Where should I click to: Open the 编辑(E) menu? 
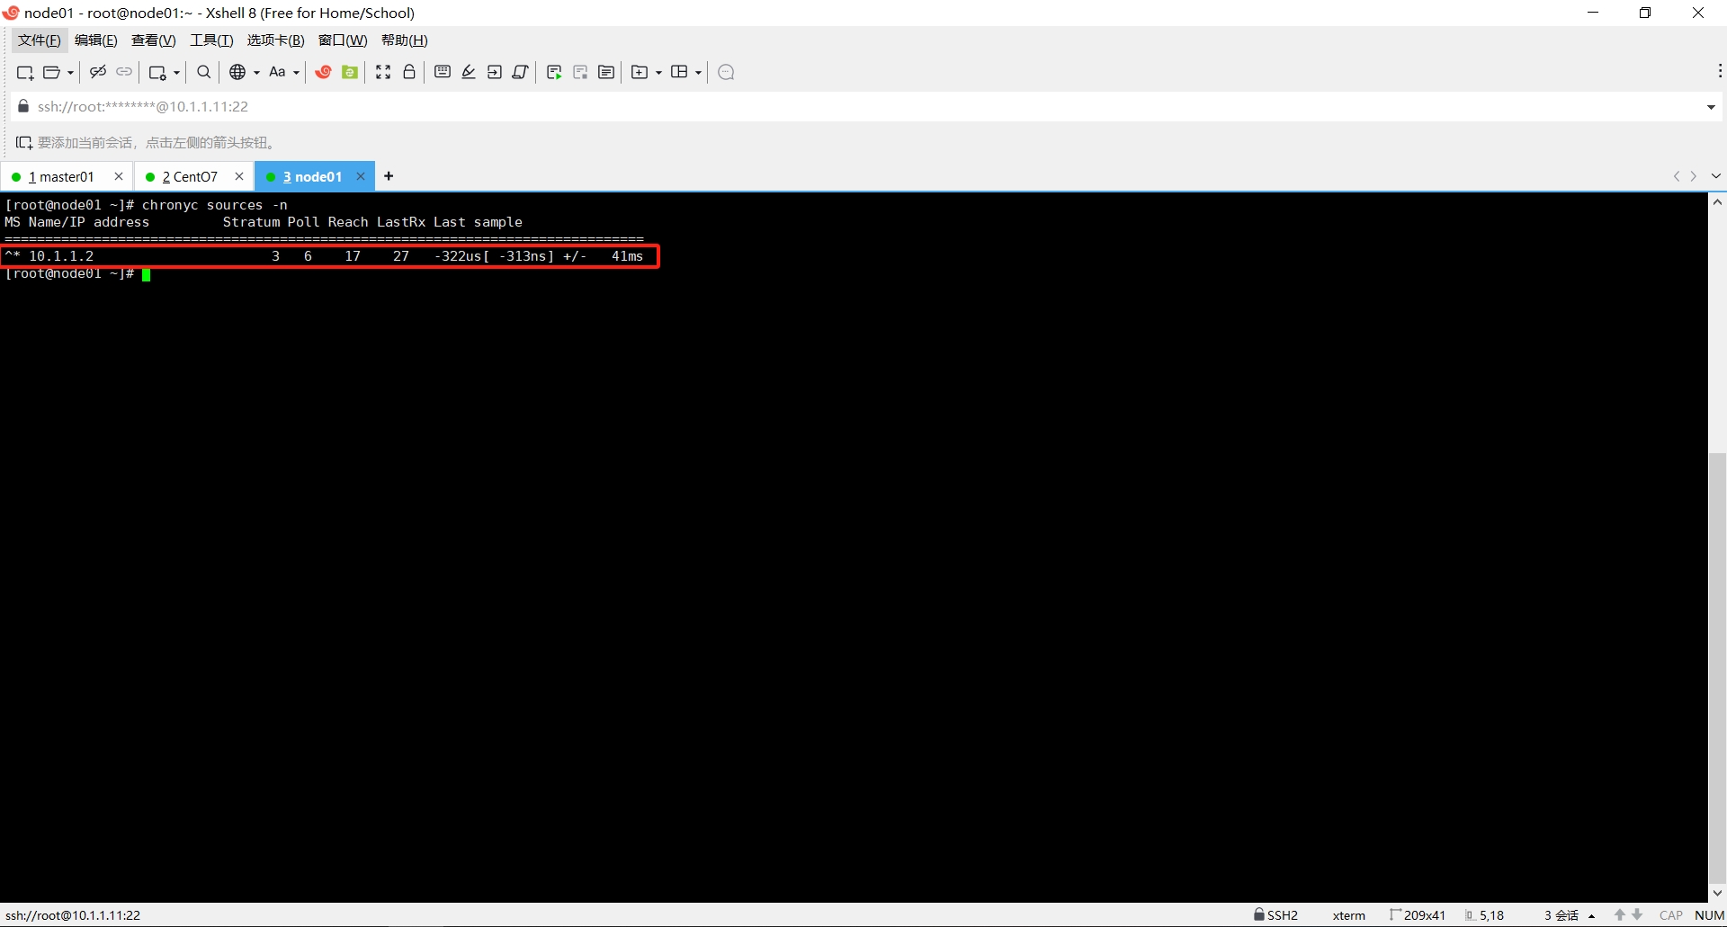pyautogui.click(x=96, y=40)
